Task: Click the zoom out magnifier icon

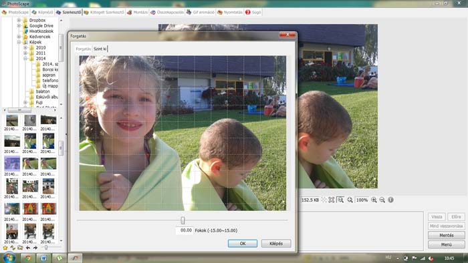Action: point(382,200)
